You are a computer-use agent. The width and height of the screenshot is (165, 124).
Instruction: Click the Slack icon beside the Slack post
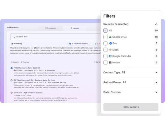point(12,93)
